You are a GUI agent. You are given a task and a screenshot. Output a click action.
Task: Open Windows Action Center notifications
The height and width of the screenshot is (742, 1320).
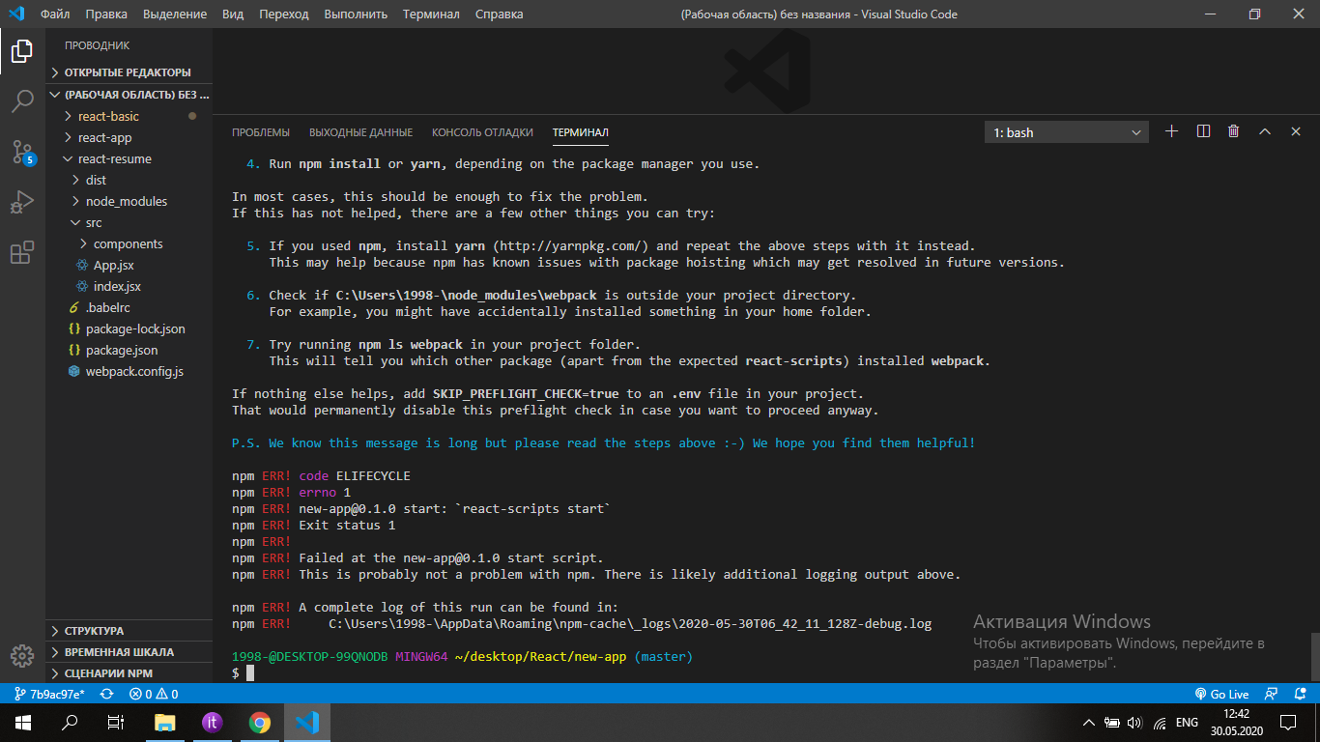click(1288, 722)
